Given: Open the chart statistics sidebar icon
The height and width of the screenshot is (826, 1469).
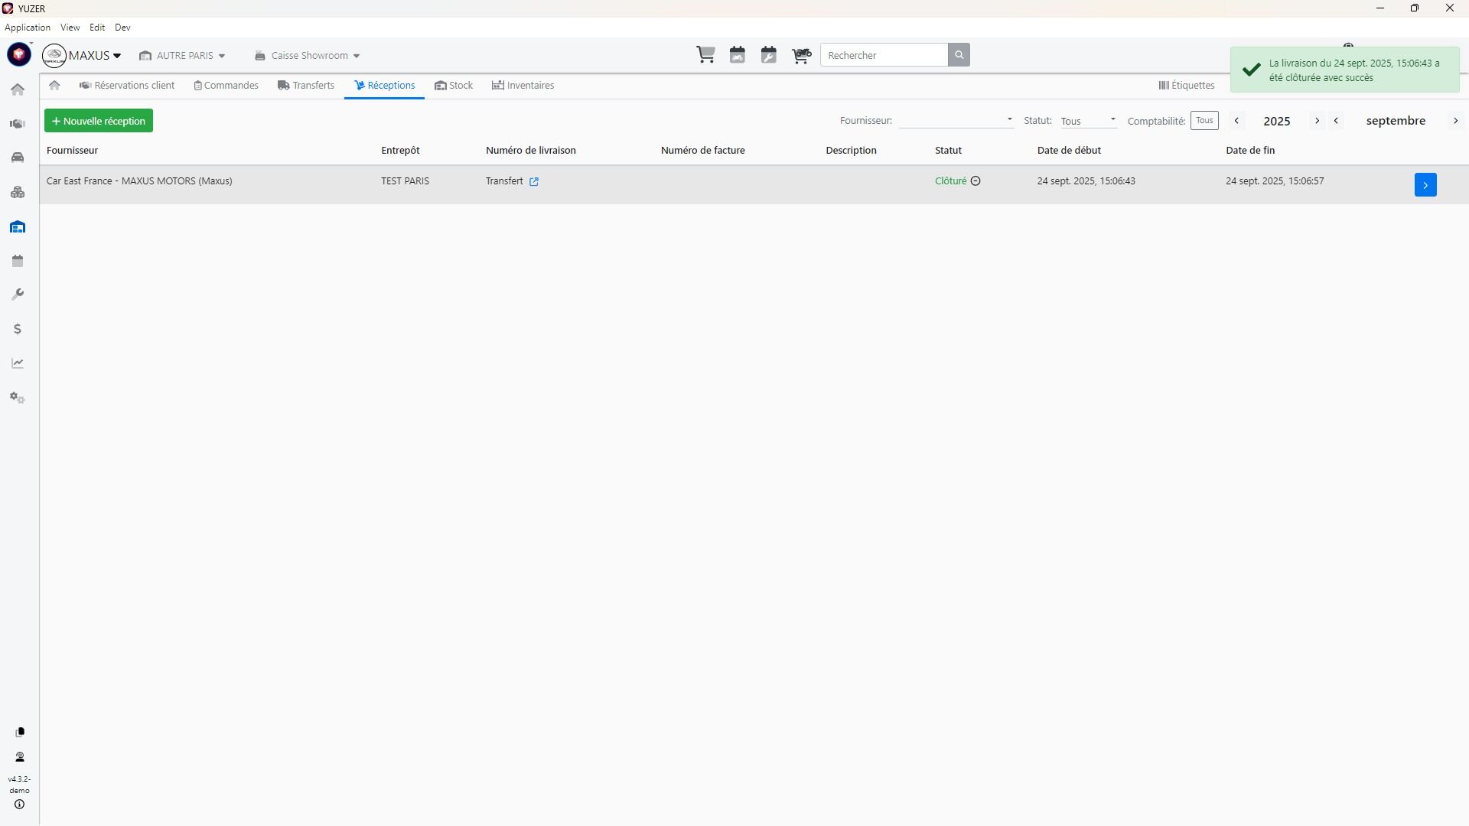Looking at the screenshot, I should point(18,363).
